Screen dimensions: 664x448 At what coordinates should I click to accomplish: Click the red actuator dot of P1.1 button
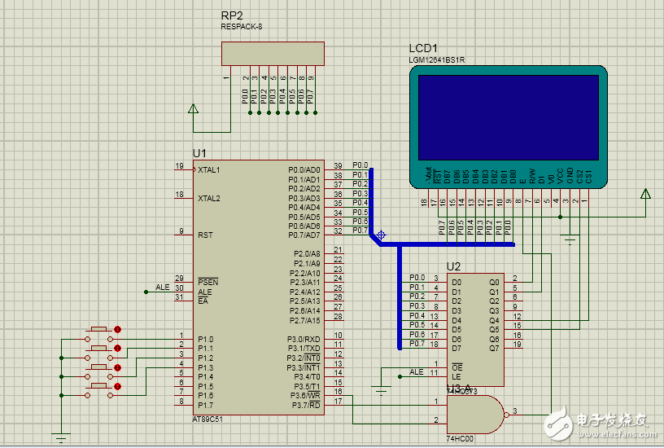[117, 349]
